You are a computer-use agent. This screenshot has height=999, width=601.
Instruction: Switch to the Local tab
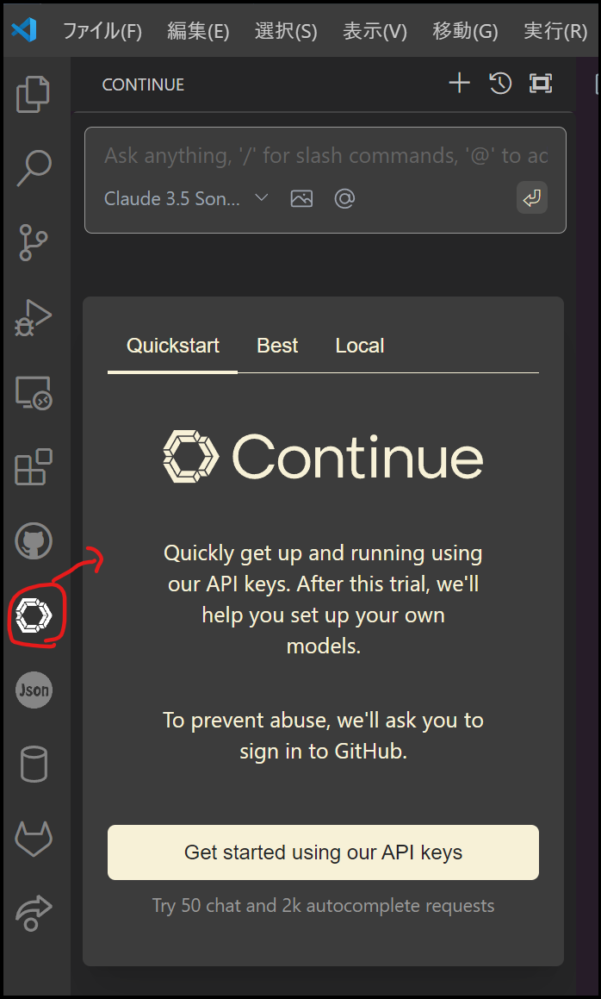tap(359, 345)
